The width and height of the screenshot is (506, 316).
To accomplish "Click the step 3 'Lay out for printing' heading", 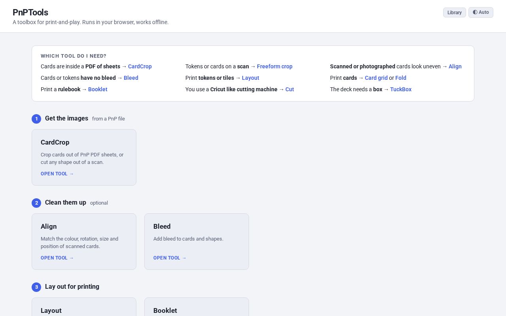I will 72,286.
